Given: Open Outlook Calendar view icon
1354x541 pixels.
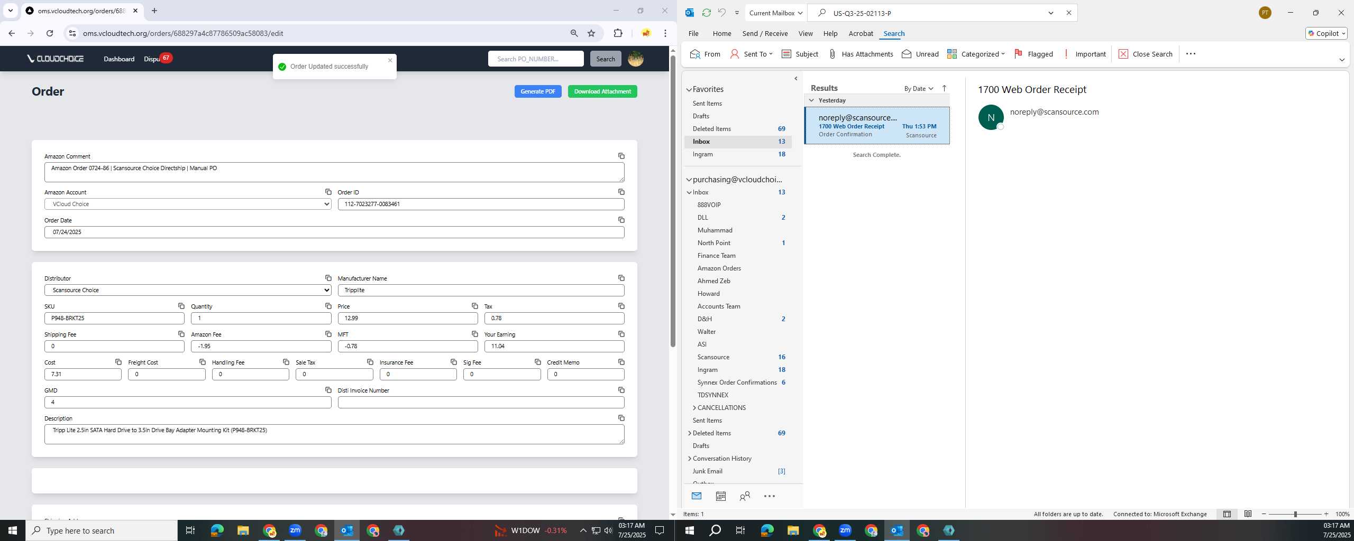Looking at the screenshot, I should click(x=720, y=496).
